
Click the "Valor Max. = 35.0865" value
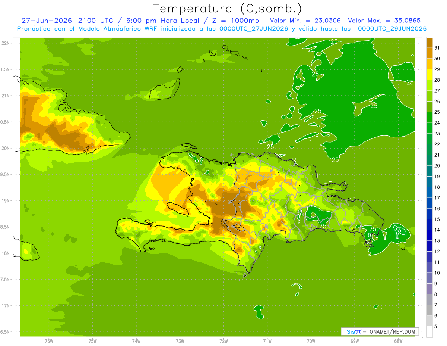(x=384, y=21)
